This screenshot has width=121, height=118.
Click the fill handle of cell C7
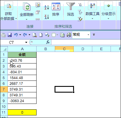point(73,92)
